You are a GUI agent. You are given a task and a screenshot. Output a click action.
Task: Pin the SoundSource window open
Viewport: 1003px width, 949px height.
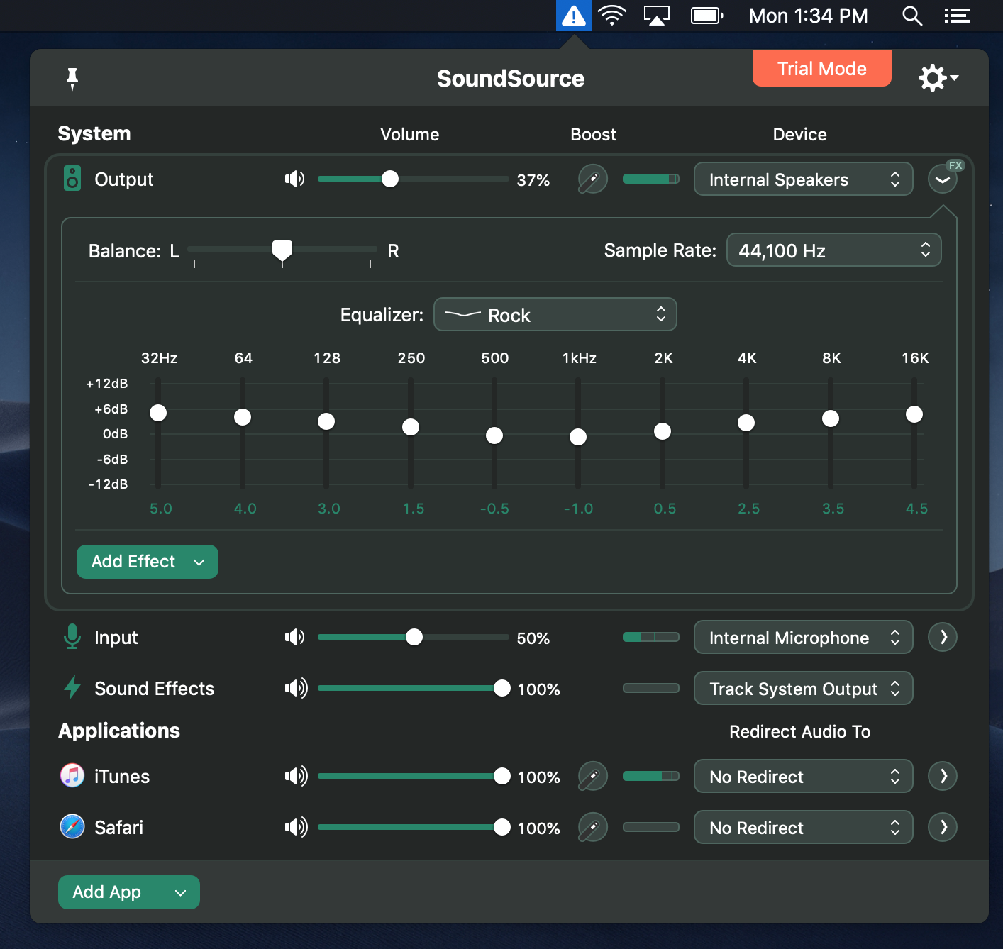click(x=72, y=79)
